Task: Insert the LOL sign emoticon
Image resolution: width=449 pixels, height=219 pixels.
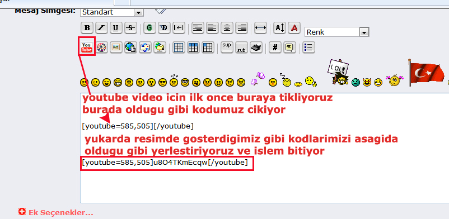Action: tap(339, 72)
